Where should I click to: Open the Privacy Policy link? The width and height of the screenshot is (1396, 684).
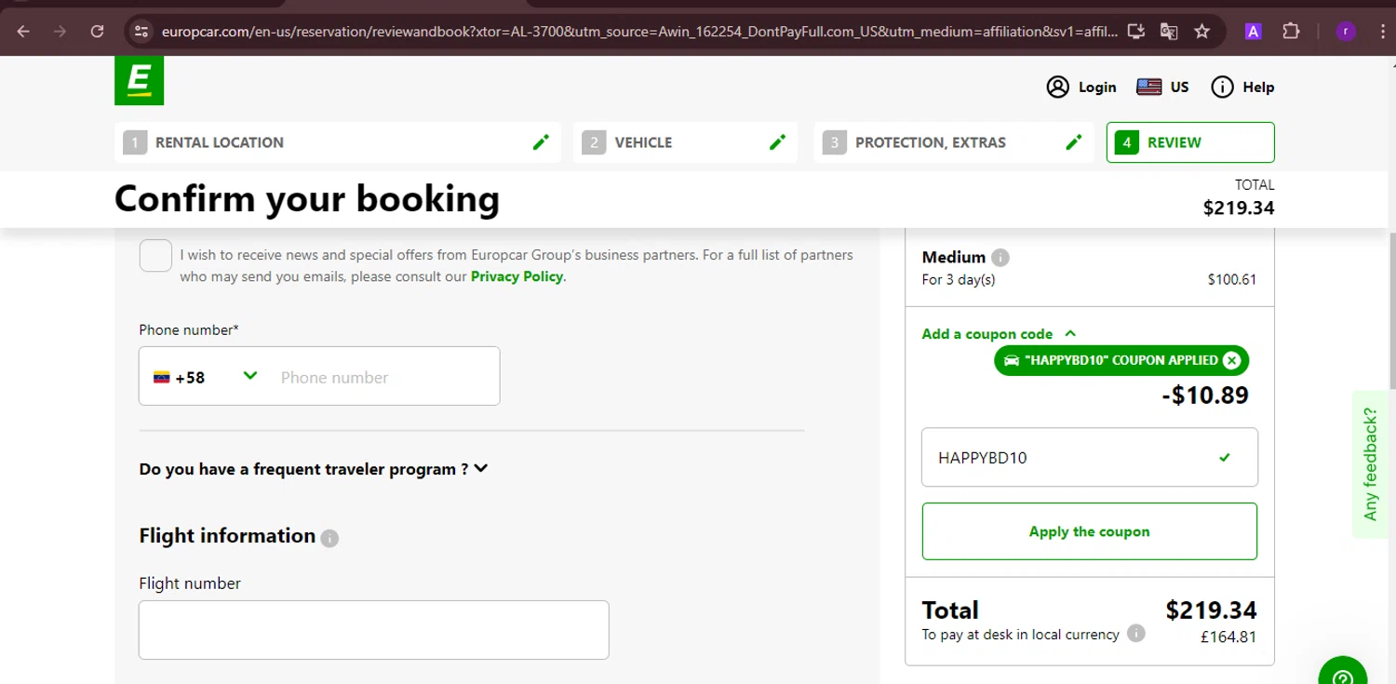coord(517,276)
